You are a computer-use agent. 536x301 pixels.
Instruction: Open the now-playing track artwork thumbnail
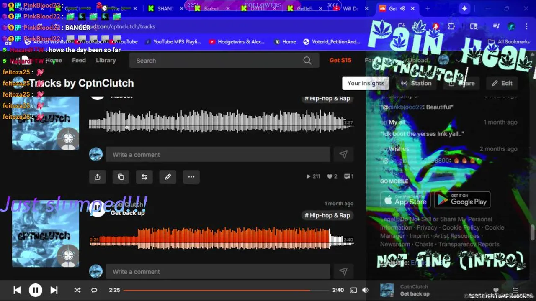tap(387, 290)
